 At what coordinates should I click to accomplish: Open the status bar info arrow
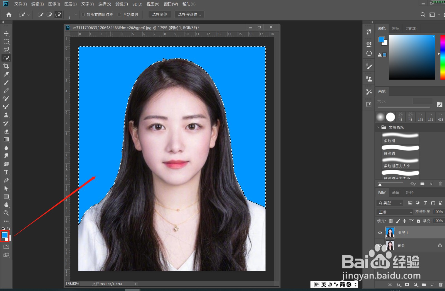[x=135, y=284]
